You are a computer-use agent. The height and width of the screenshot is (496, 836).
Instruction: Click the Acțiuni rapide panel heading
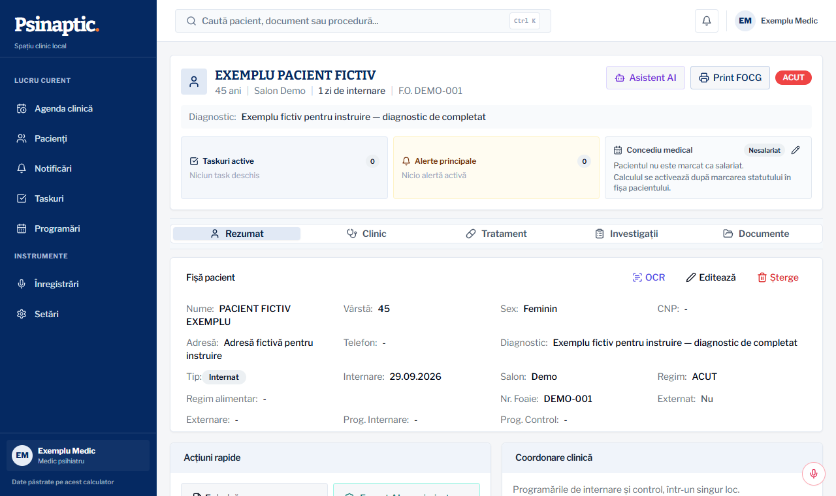pos(212,457)
